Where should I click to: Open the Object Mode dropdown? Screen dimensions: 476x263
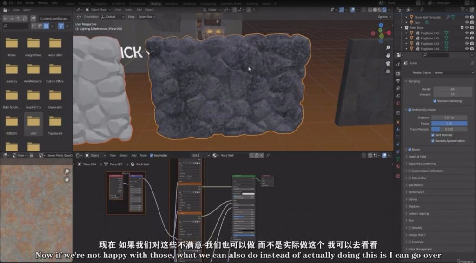(x=98, y=10)
